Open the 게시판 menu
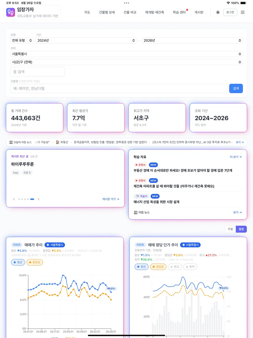 (199, 12)
